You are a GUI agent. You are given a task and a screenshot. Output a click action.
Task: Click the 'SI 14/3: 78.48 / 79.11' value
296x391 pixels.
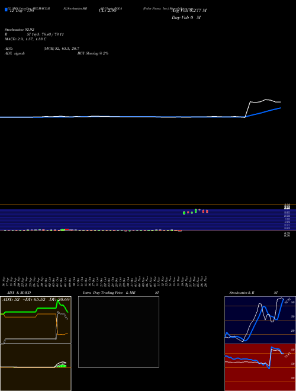coord(46,34)
